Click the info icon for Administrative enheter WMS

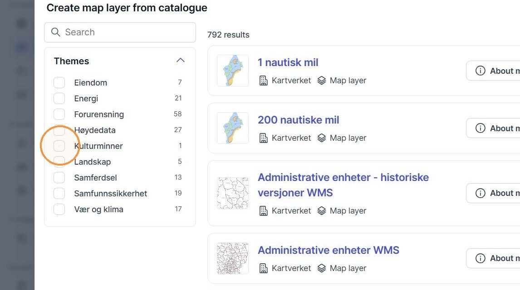[x=480, y=258]
